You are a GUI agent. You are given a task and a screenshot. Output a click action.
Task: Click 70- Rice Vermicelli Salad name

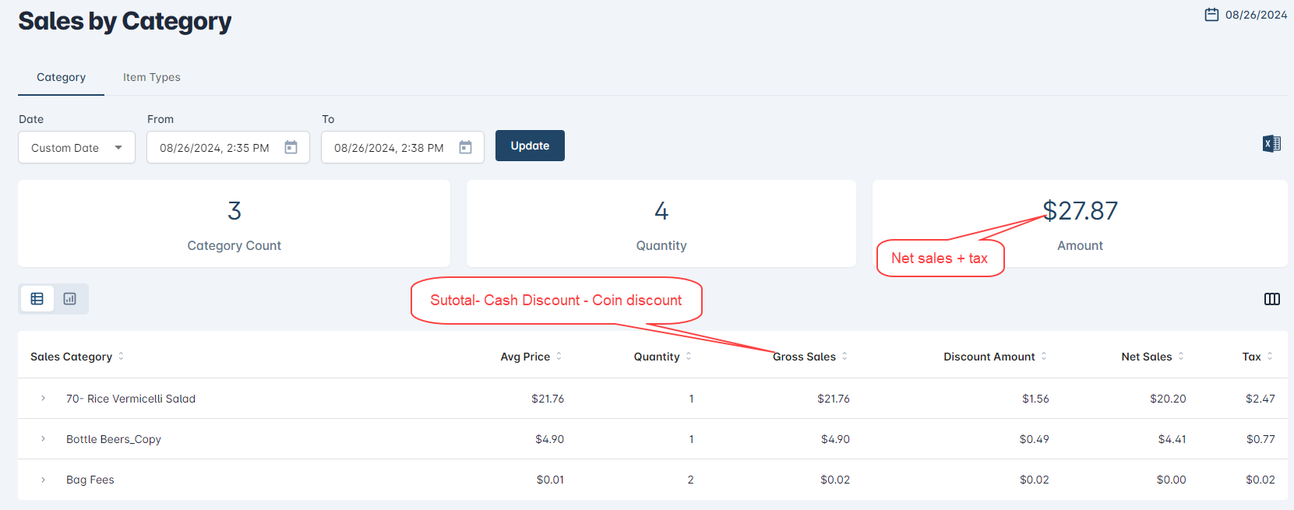131,399
